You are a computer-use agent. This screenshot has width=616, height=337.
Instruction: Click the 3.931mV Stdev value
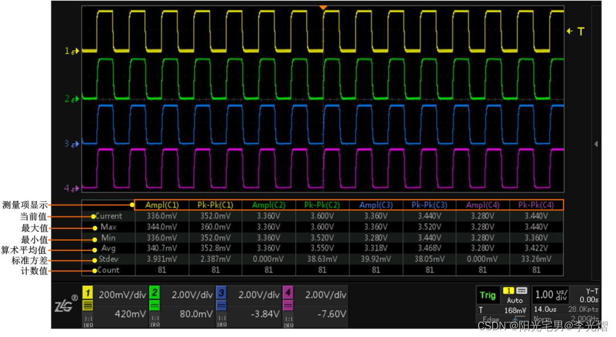click(162, 259)
